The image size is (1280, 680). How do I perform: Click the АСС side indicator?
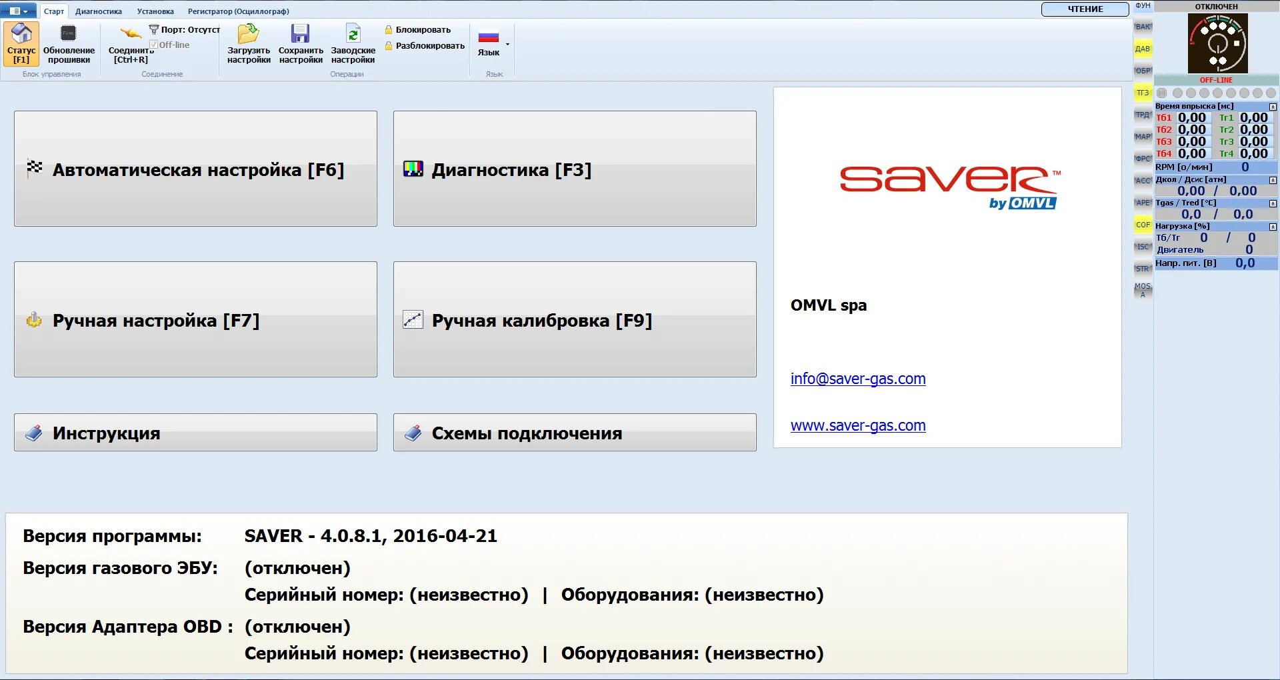pyautogui.click(x=1143, y=181)
